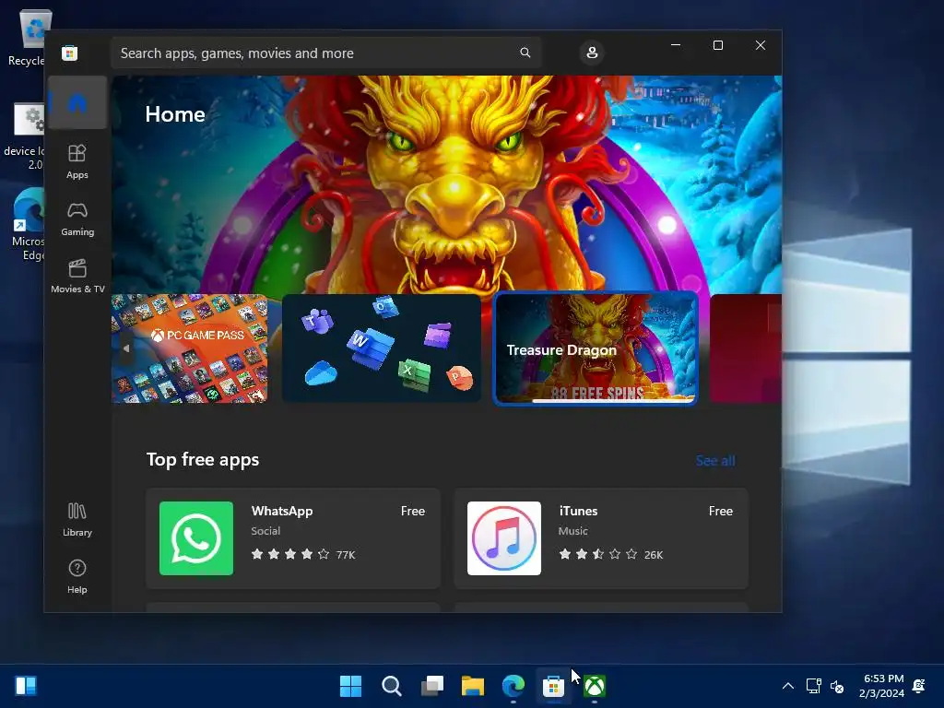
Task: Open the Home section in Store sidebar
Action: (x=77, y=103)
